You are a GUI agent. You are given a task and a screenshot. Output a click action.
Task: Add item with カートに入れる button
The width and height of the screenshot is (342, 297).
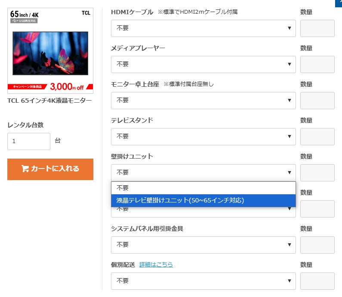click(x=50, y=169)
